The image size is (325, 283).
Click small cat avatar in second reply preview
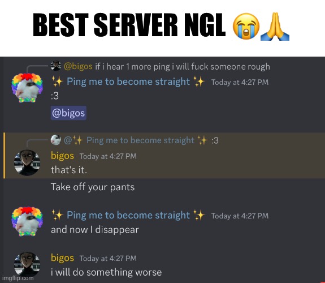click(x=56, y=140)
